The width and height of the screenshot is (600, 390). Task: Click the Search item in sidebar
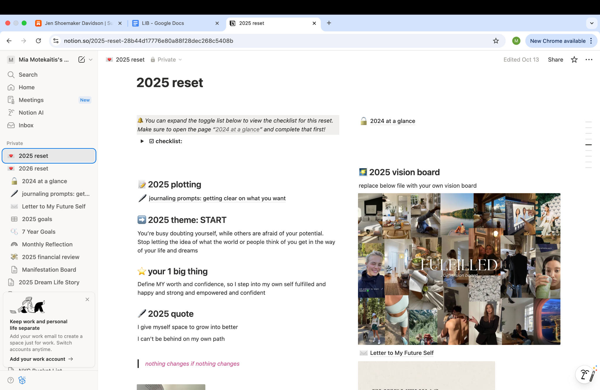click(28, 75)
